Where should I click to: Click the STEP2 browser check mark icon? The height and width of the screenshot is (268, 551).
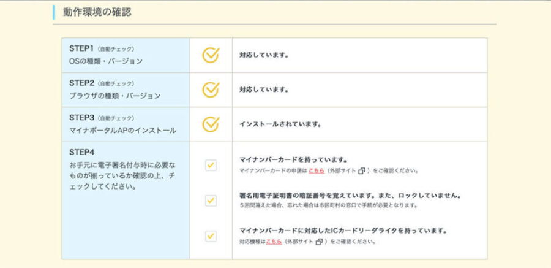pyautogui.click(x=211, y=90)
